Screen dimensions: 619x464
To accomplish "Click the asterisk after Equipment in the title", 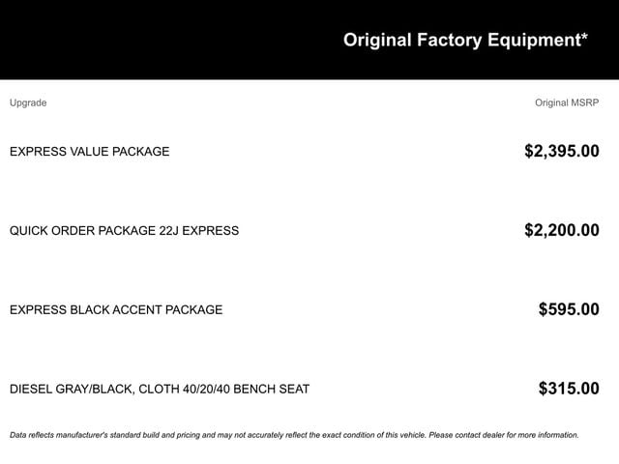I will coord(584,39).
